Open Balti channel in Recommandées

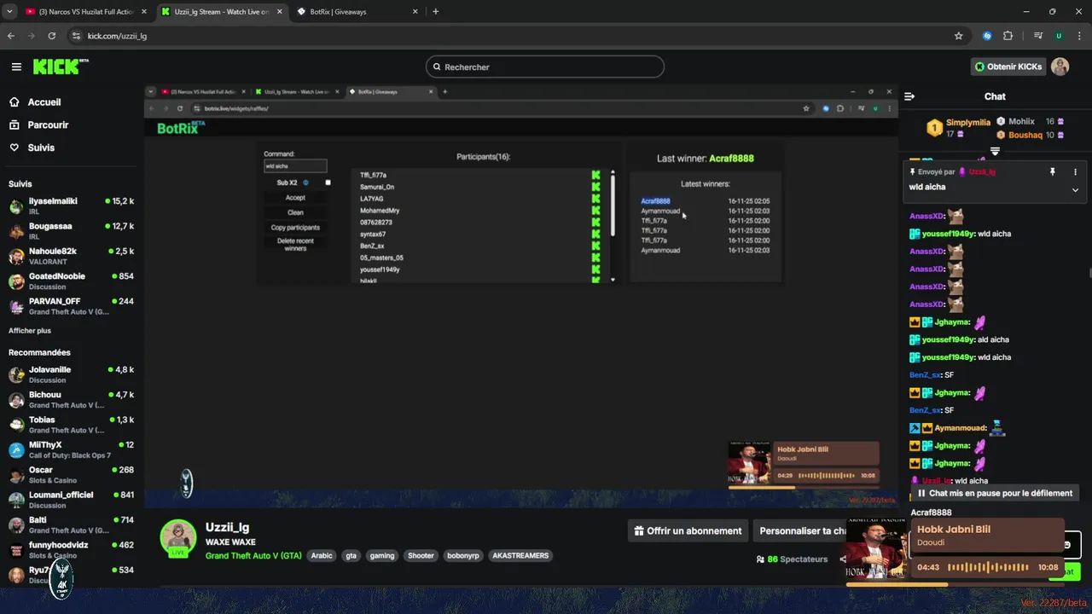(x=71, y=525)
